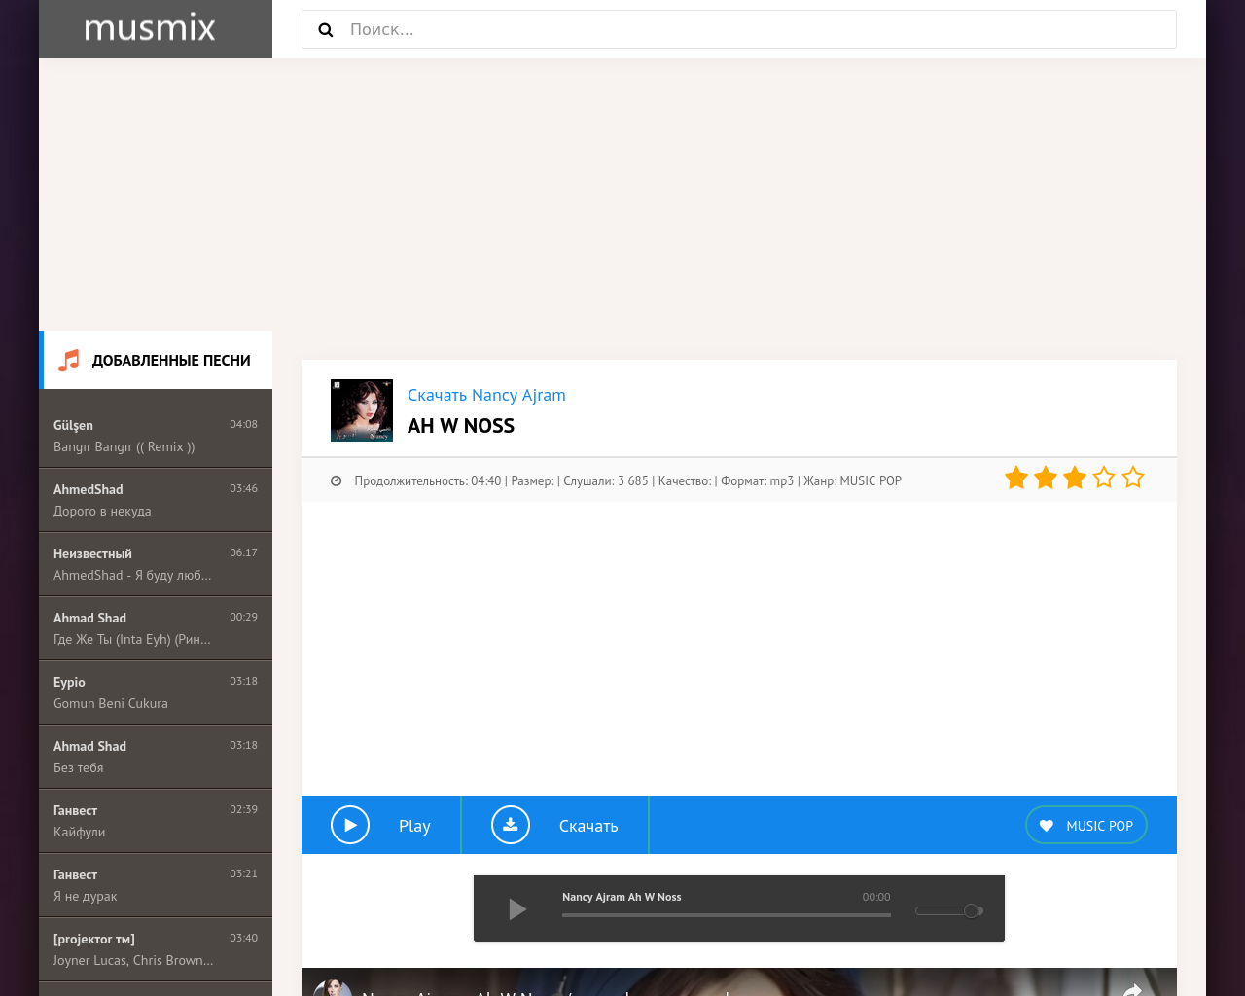The width and height of the screenshot is (1245, 996).
Task: Click the clock icon beside duration info
Action: click(337, 480)
